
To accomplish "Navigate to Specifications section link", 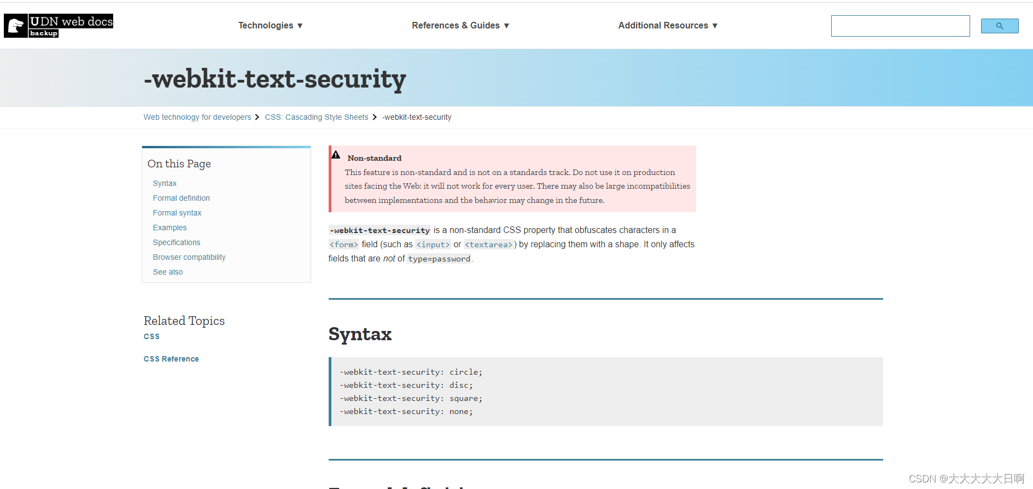I will 177,242.
